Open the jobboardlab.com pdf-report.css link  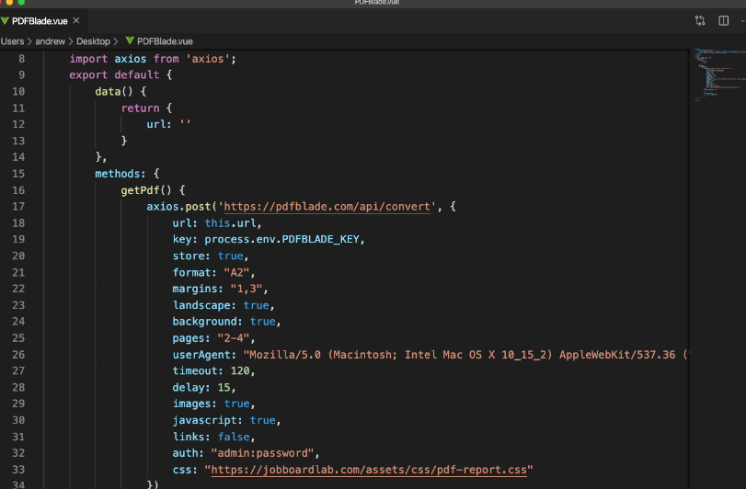[x=369, y=470]
